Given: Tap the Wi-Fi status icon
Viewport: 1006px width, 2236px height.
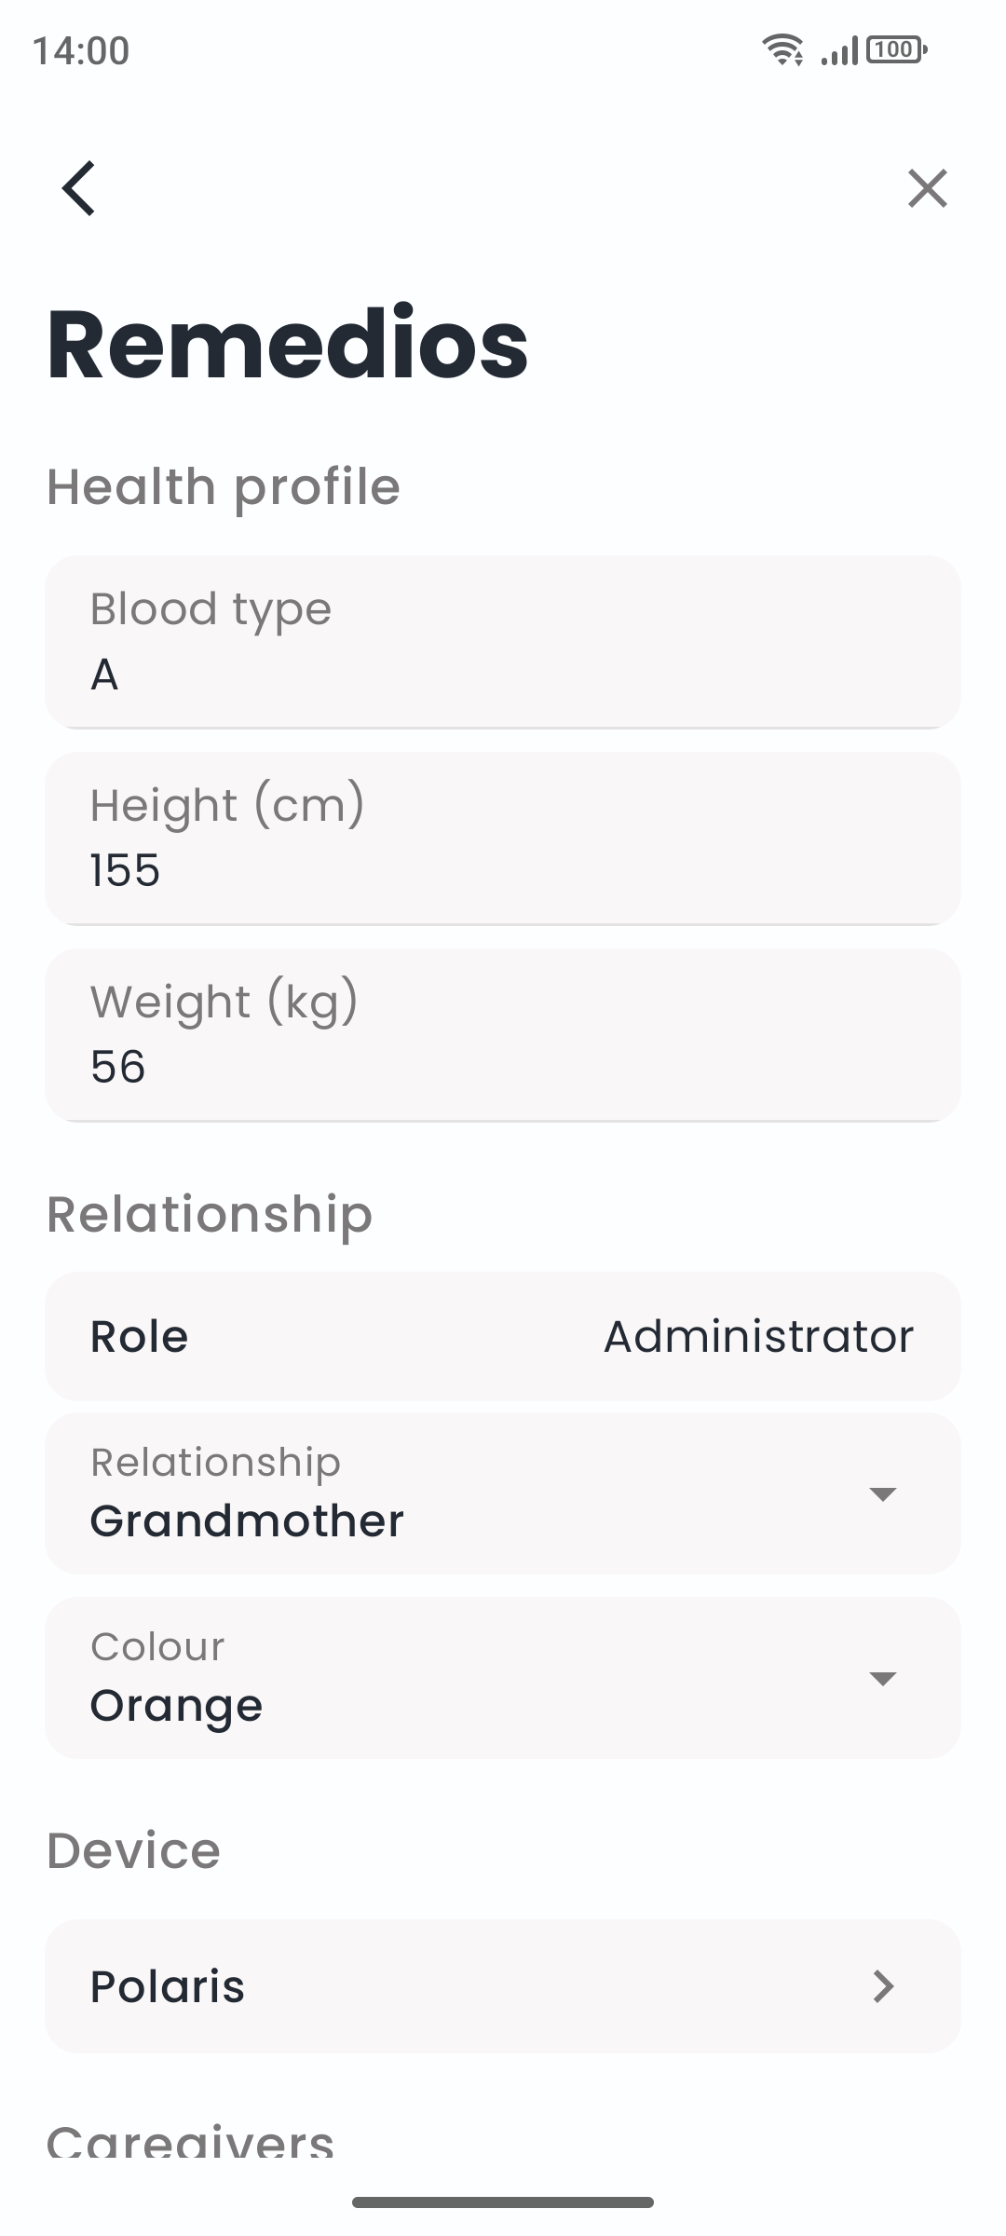Looking at the screenshot, I should point(782,49).
